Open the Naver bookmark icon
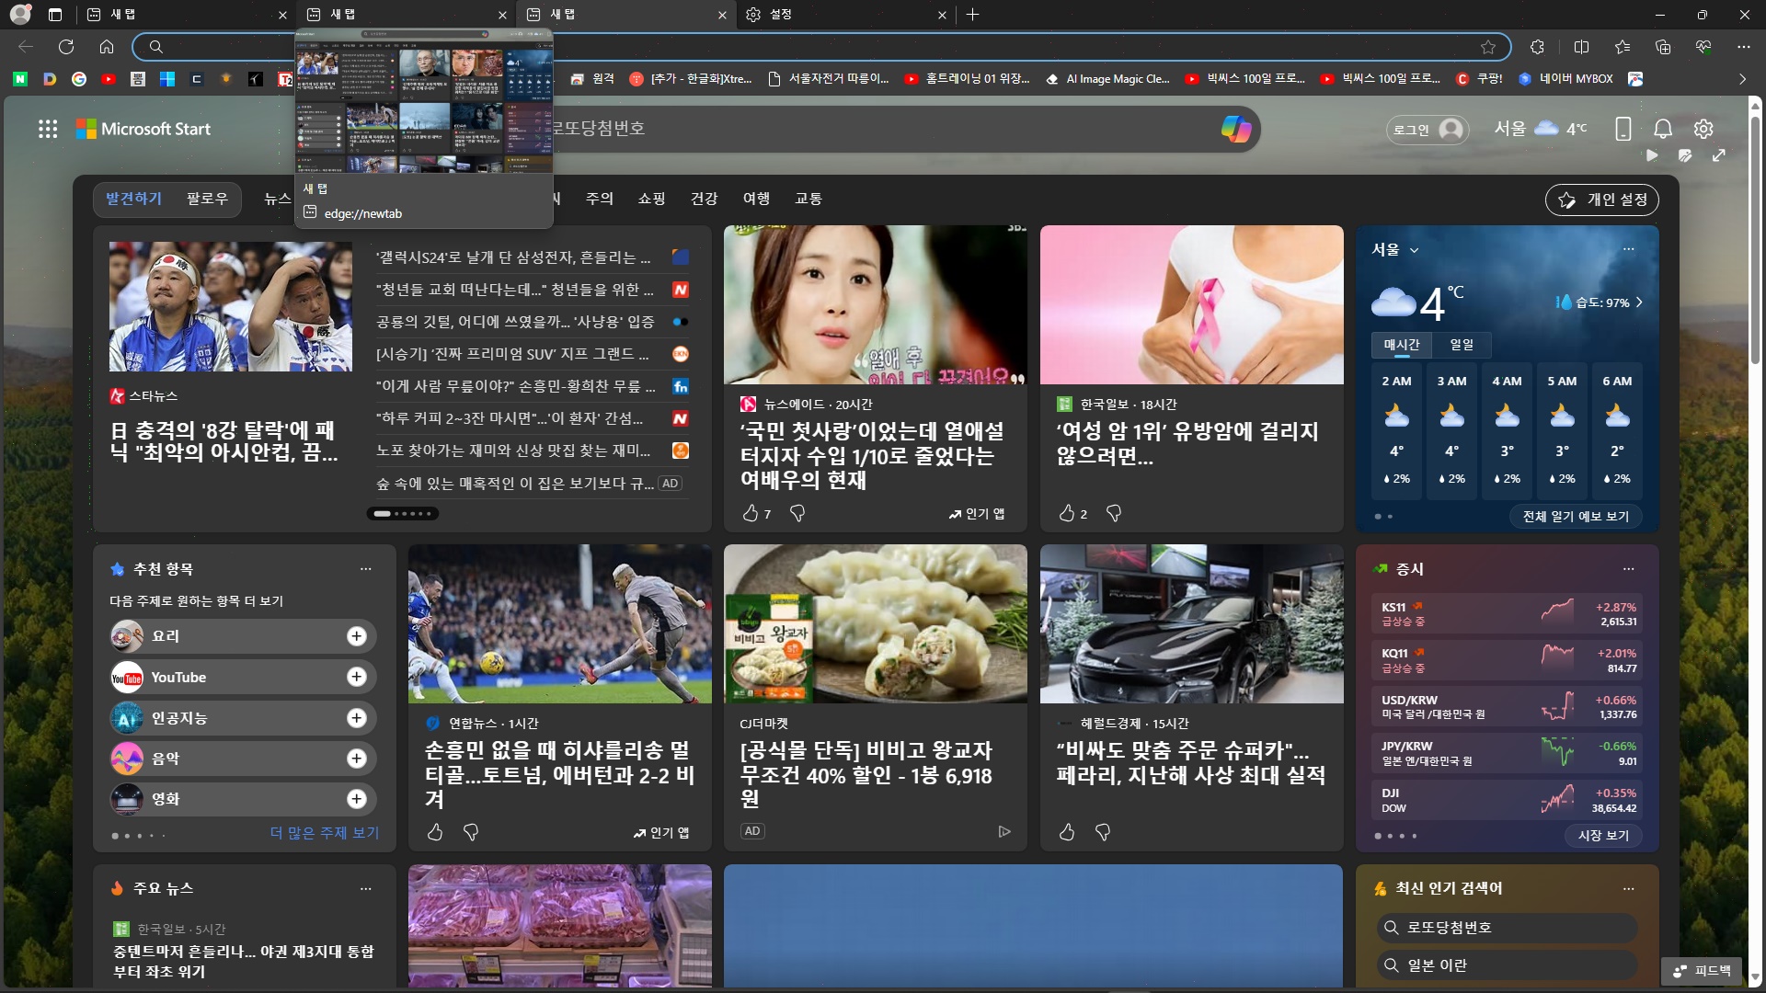 20,79
